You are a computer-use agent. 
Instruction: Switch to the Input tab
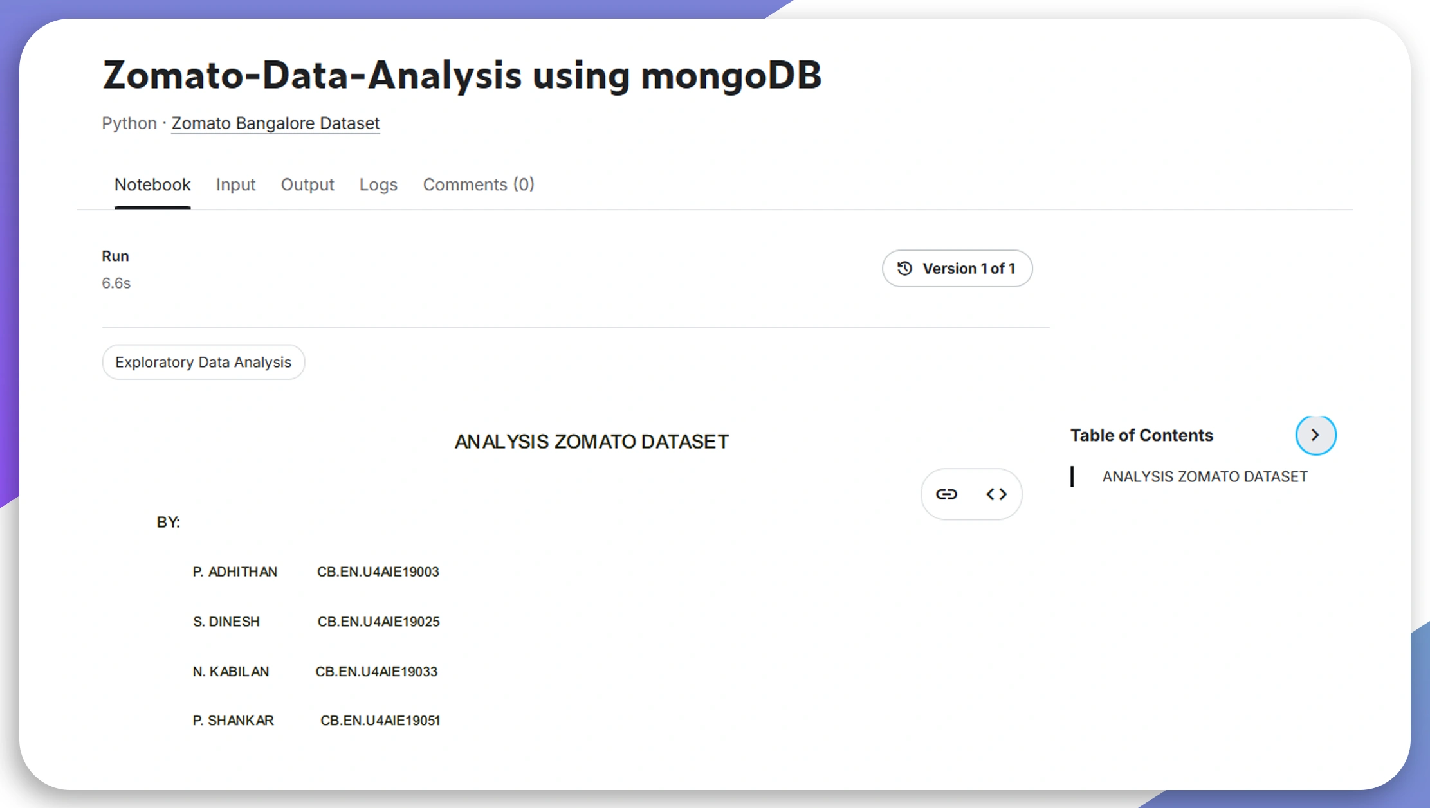pos(235,185)
